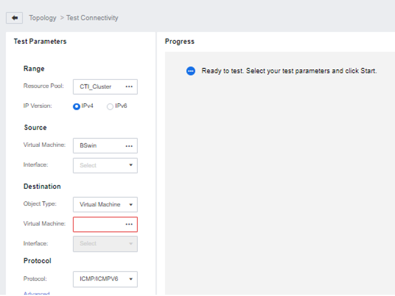Click the blue ready status icon

click(191, 71)
